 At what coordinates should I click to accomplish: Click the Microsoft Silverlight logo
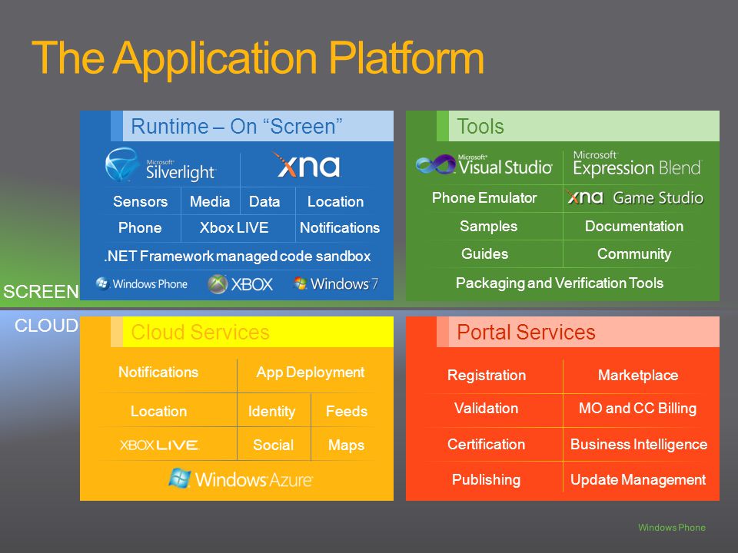tap(160, 166)
